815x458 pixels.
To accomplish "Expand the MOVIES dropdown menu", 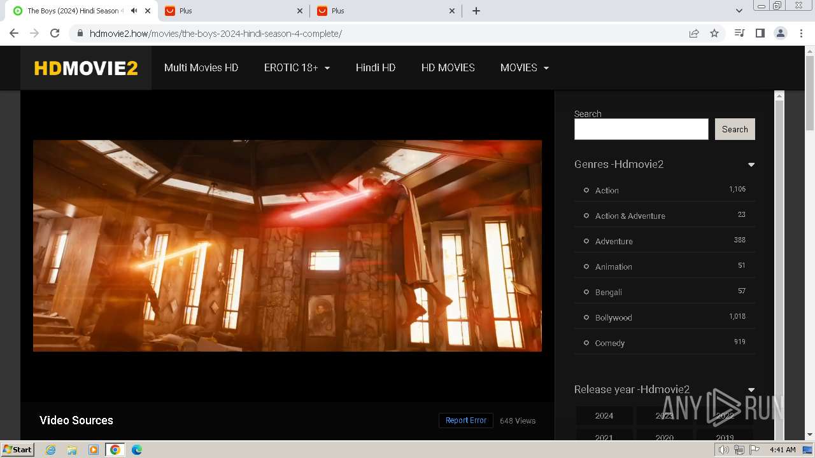I will click(525, 67).
